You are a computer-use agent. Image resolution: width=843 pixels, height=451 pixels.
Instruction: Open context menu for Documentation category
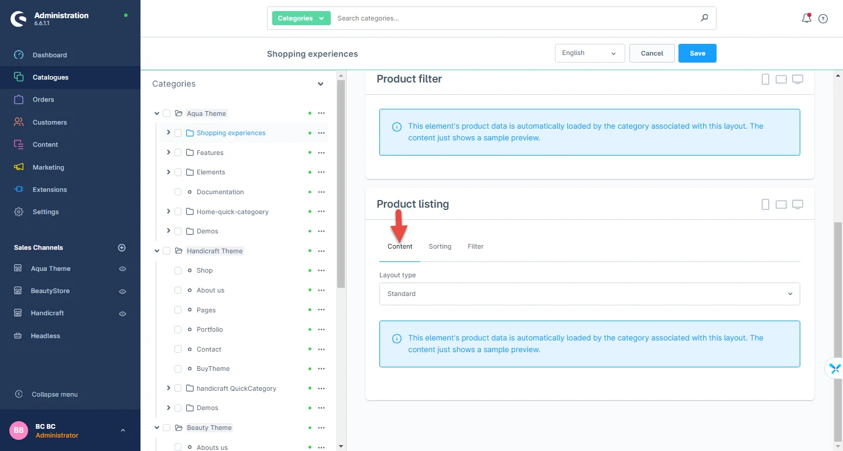[x=321, y=192]
